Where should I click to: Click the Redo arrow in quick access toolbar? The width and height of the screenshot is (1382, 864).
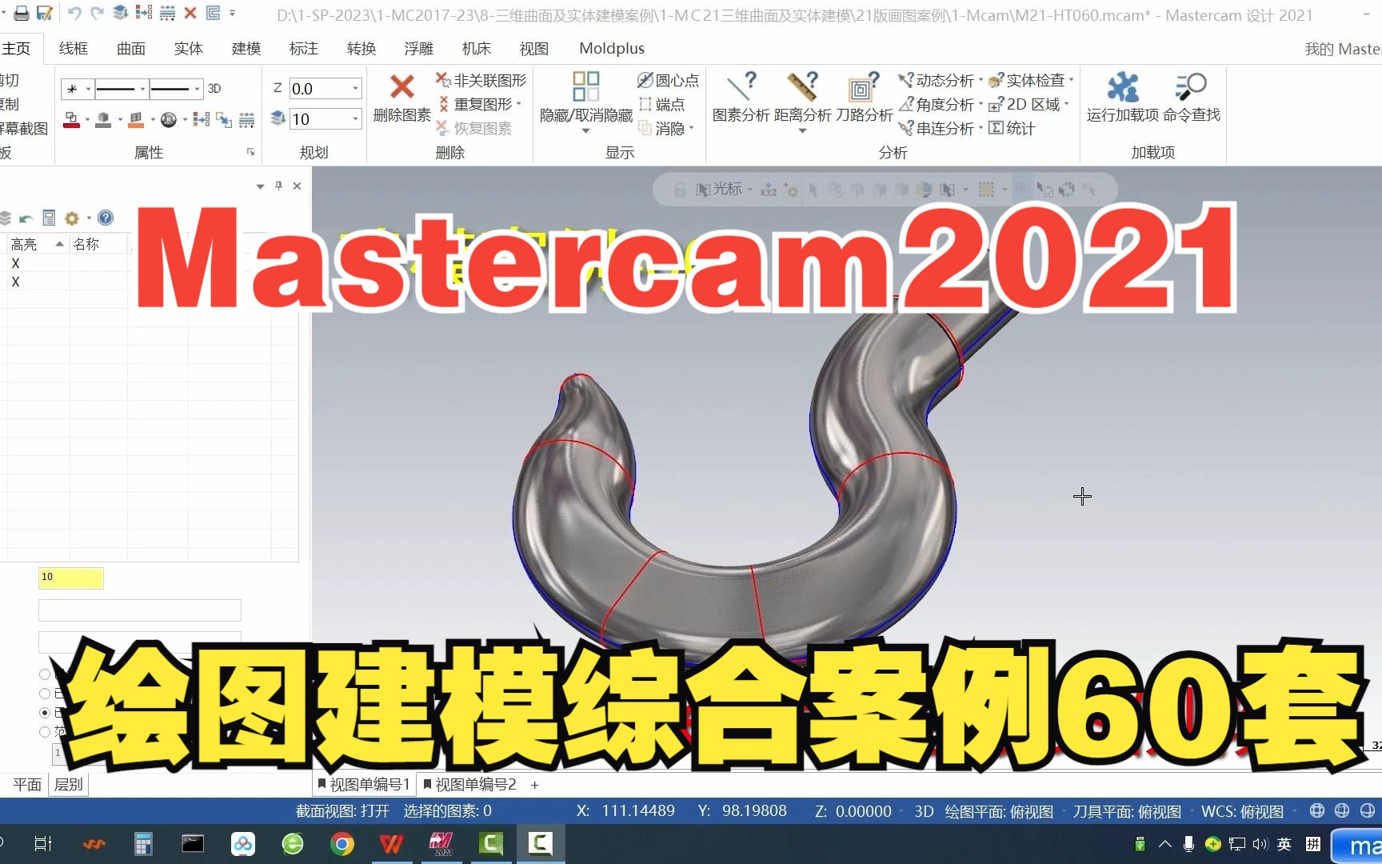97,13
